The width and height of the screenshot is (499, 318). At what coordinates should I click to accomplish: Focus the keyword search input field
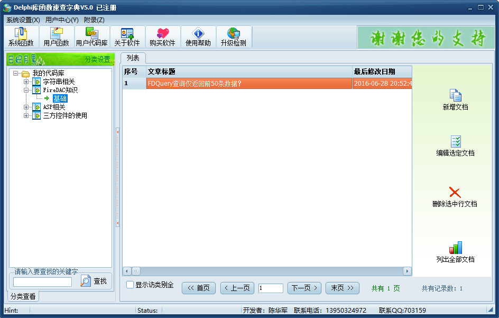tap(42, 282)
